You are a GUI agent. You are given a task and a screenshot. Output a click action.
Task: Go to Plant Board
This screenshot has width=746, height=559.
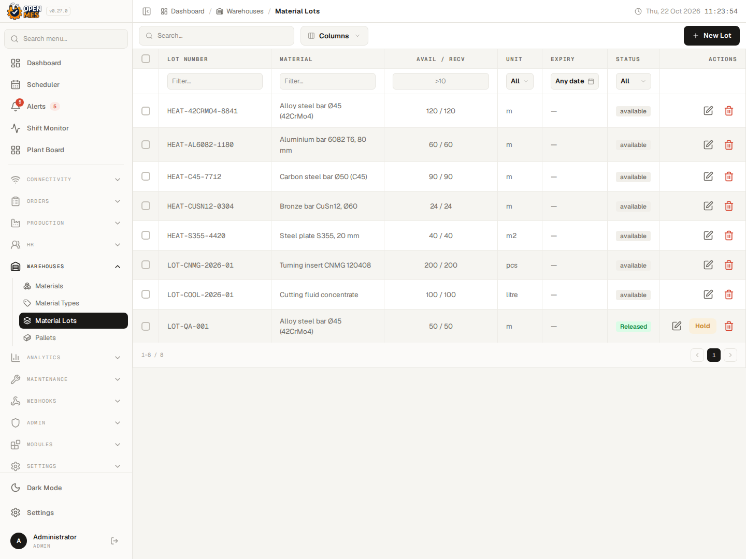66,150
